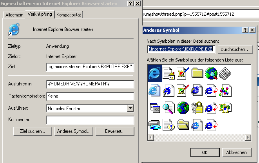
Task: Click the Tastenkombination field showing Keine
Action: [90, 96]
